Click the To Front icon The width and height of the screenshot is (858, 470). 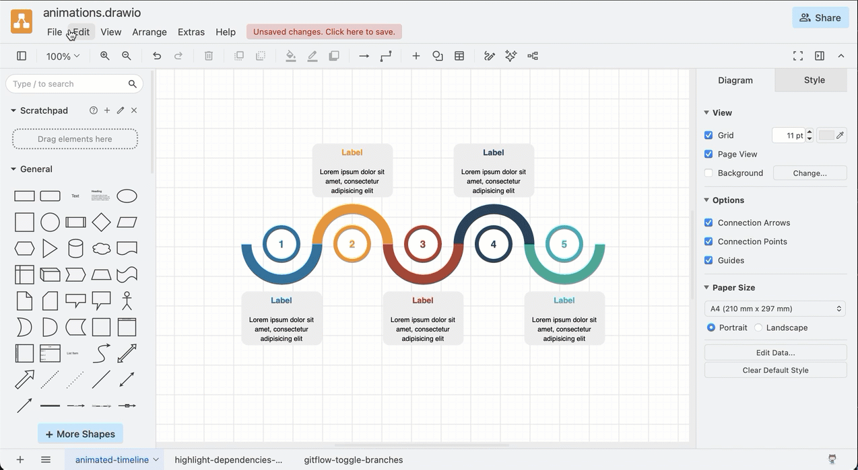point(239,56)
